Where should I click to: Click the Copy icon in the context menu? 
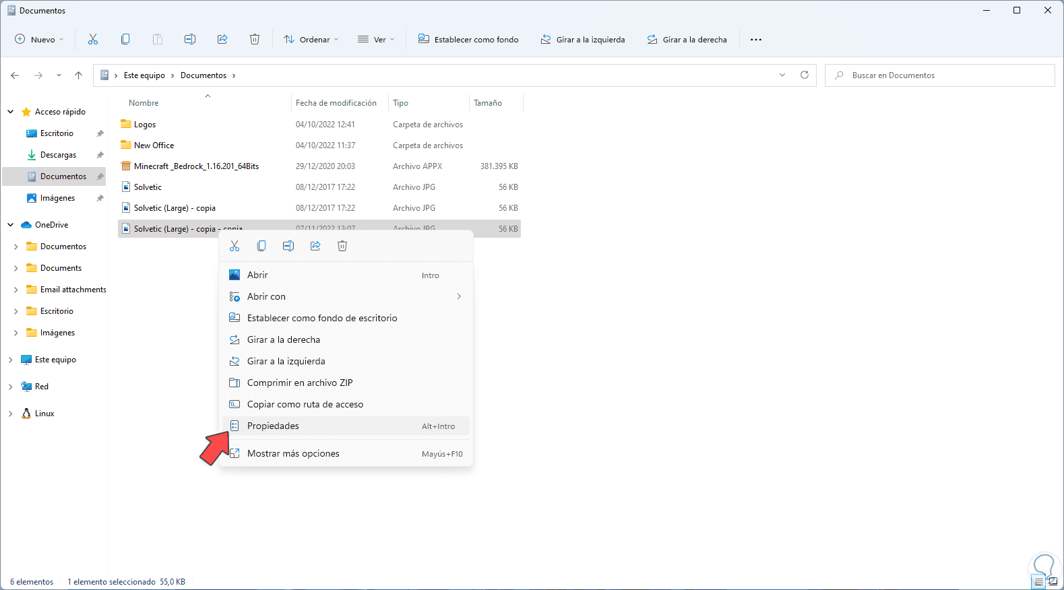tap(261, 246)
